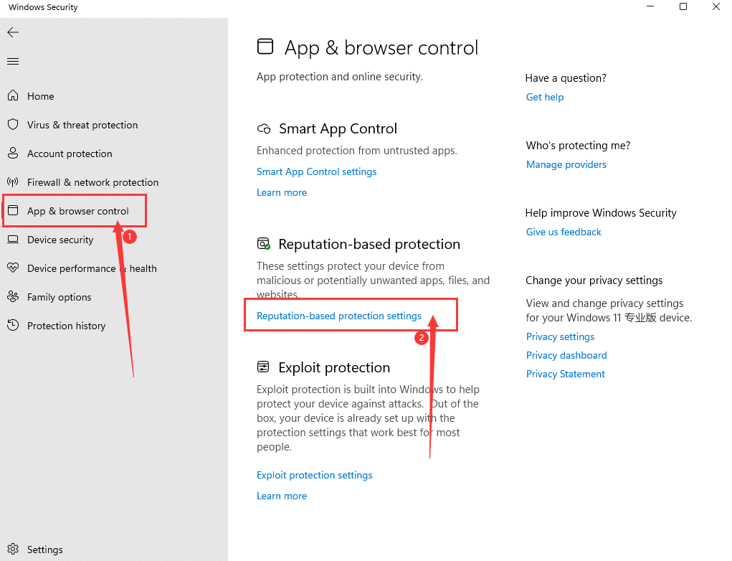Close the Windows Security window
732x561 pixels.
tap(716, 6)
